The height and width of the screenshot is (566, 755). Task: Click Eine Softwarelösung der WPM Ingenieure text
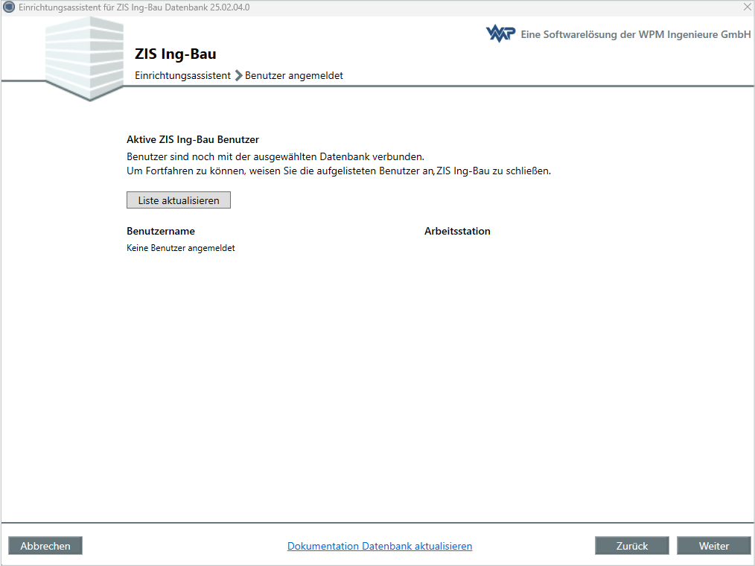pos(636,34)
